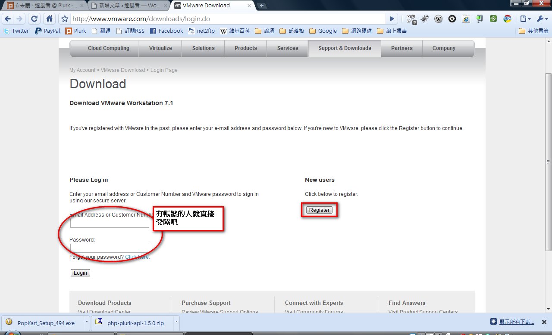Focus the Password field

110,248
